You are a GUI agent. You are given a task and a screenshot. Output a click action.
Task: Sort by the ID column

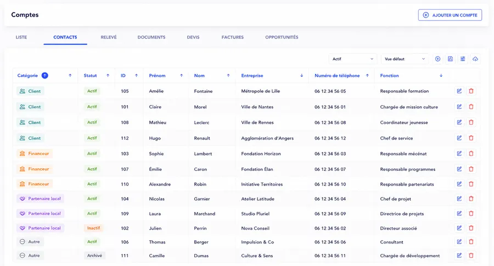click(x=137, y=76)
